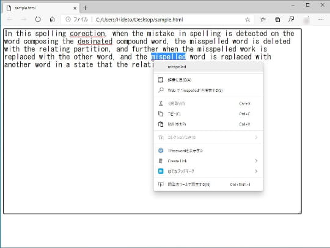330x248 pixels.
Task: Click the blue 1Password icon
Action: coord(161,151)
